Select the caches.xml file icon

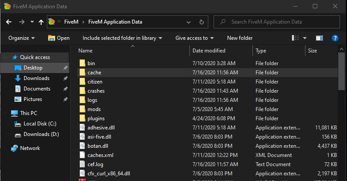(x=82, y=155)
